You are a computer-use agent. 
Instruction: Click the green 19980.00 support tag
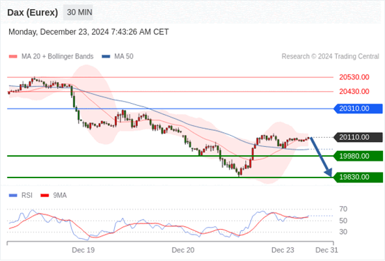point(358,156)
